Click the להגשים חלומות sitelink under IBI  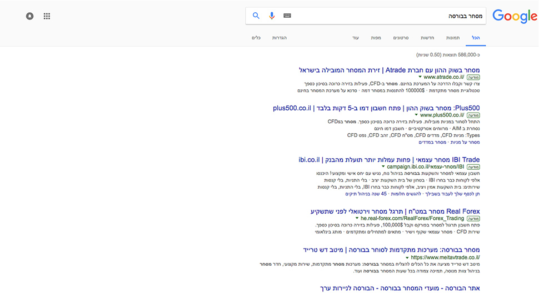coord(406,194)
